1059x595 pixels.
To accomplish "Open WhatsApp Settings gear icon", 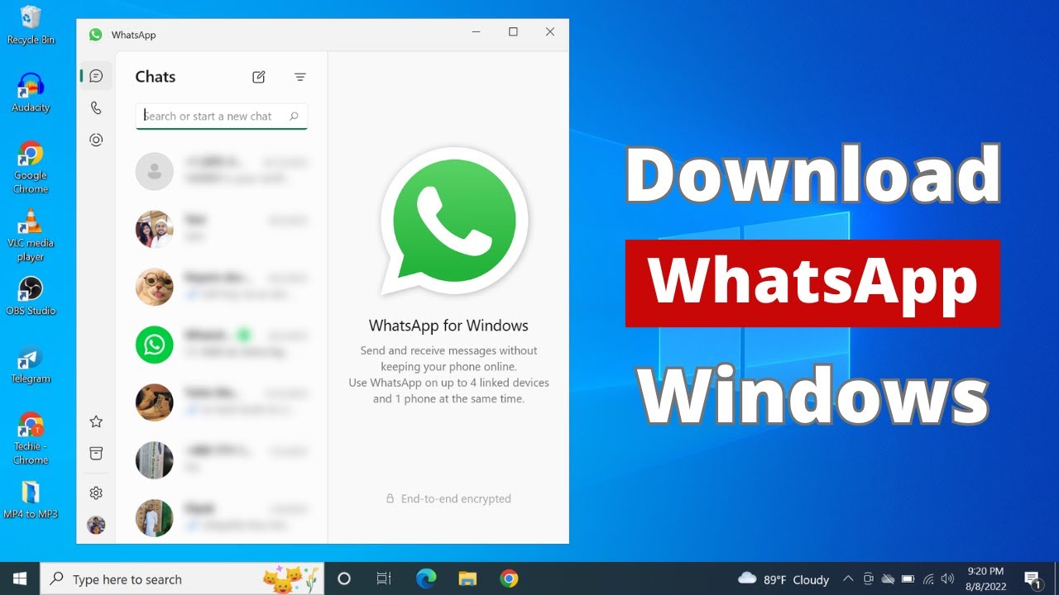I will click(x=96, y=493).
